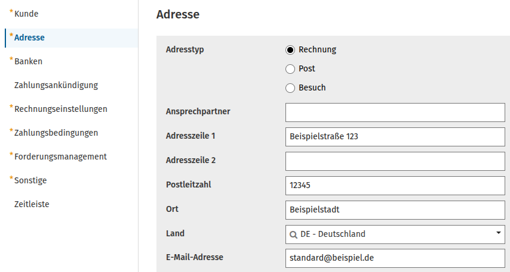This screenshot has height=272, width=510.
Task: Open Zahlungsbedingungen section
Action: [56, 133]
